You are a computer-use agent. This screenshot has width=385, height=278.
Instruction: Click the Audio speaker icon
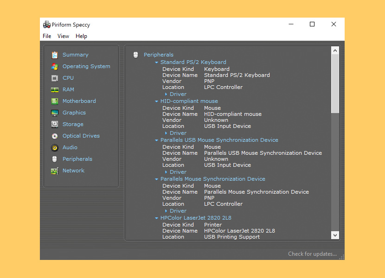55,147
